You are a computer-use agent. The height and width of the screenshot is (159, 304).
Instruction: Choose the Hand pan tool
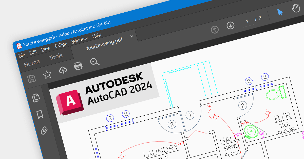pos(296,8)
